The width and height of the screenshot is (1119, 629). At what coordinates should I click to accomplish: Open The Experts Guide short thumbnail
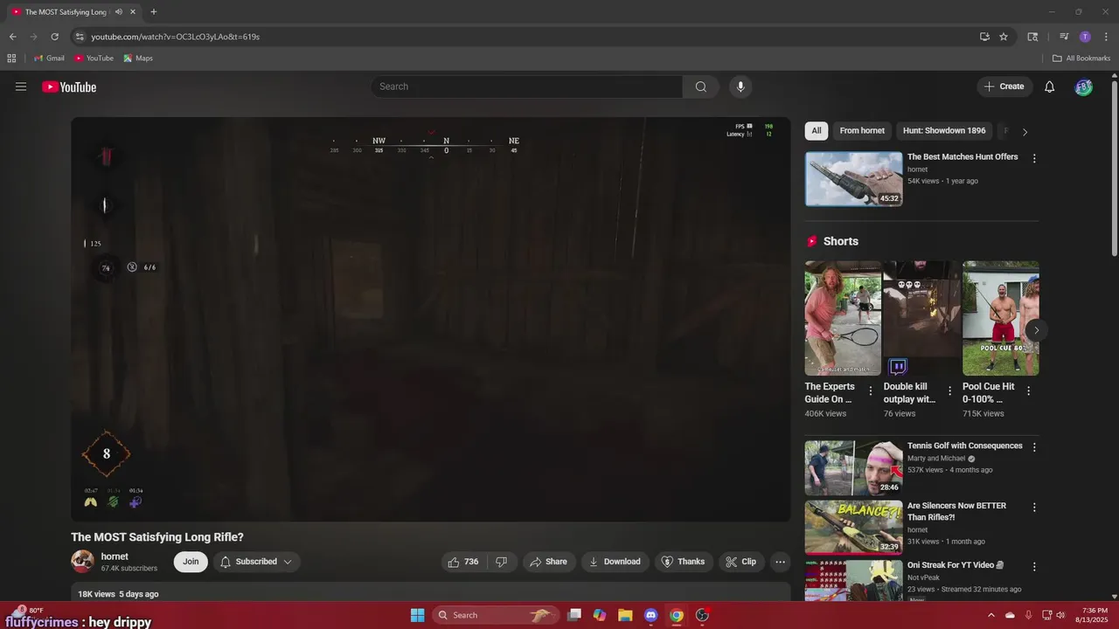843,318
